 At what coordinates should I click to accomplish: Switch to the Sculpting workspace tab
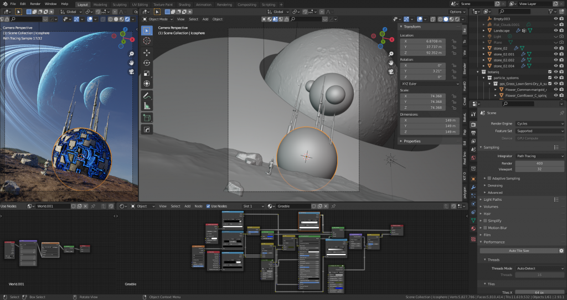click(119, 4)
